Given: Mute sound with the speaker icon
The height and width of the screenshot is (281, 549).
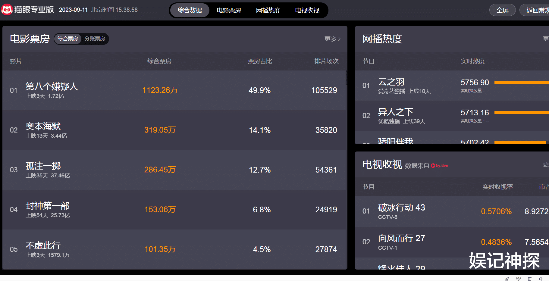Looking at the screenshot, I should pyautogui.click(x=541, y=279).
